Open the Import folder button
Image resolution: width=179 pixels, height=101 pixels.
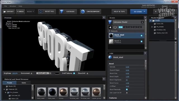pos(9,12)
